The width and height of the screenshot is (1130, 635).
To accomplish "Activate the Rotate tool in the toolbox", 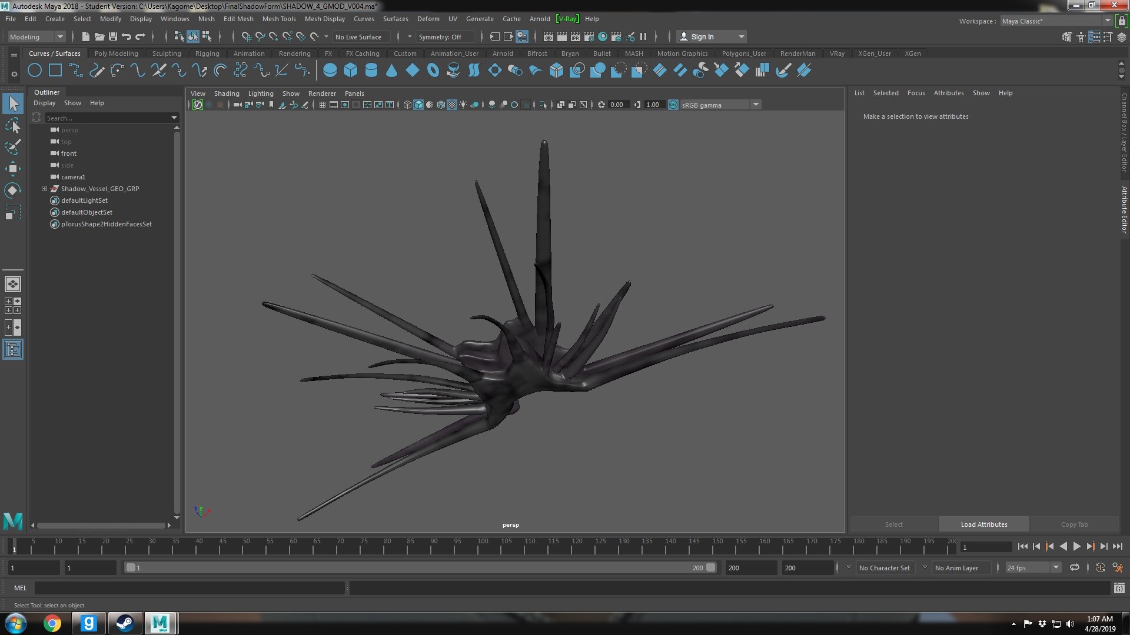I will 12,190.
